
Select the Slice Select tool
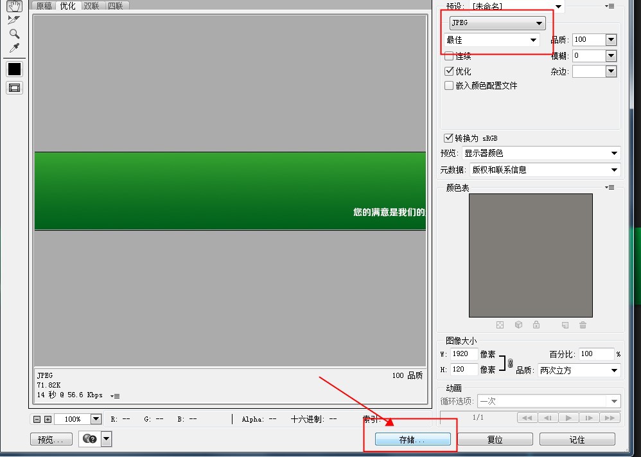coord(14,20)
